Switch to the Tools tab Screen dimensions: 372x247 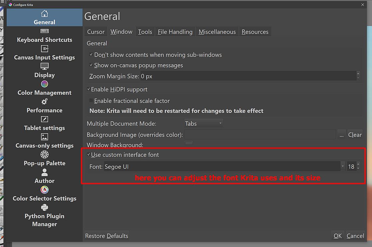click(145, 32)
